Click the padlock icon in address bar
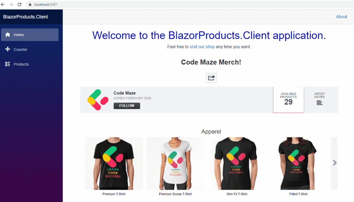 tap(30, 4)
